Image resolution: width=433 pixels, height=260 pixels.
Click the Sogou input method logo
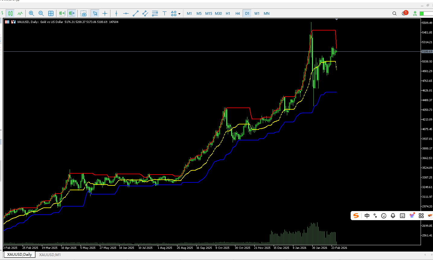[x=356, y=216]
